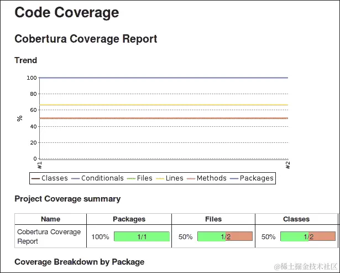Click the 50% Classes percentage value
This screenshot has width=340, height=273.
pyautogui.click(x=269, y=237)
